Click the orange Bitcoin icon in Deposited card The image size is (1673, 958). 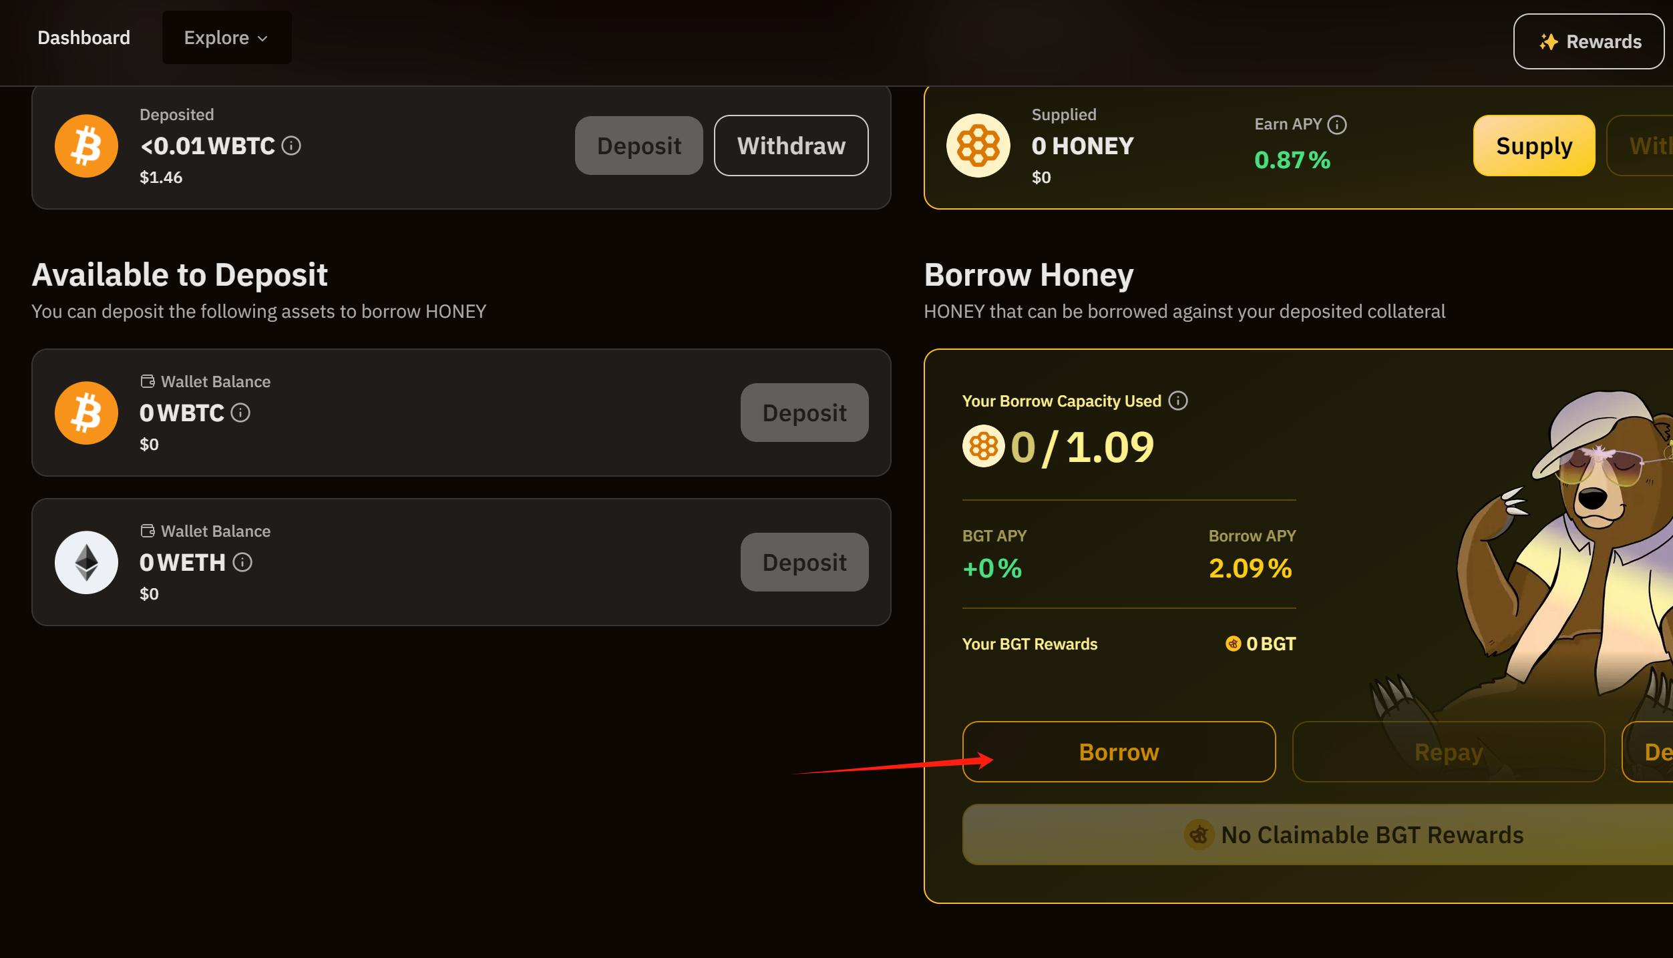[86, 146]
